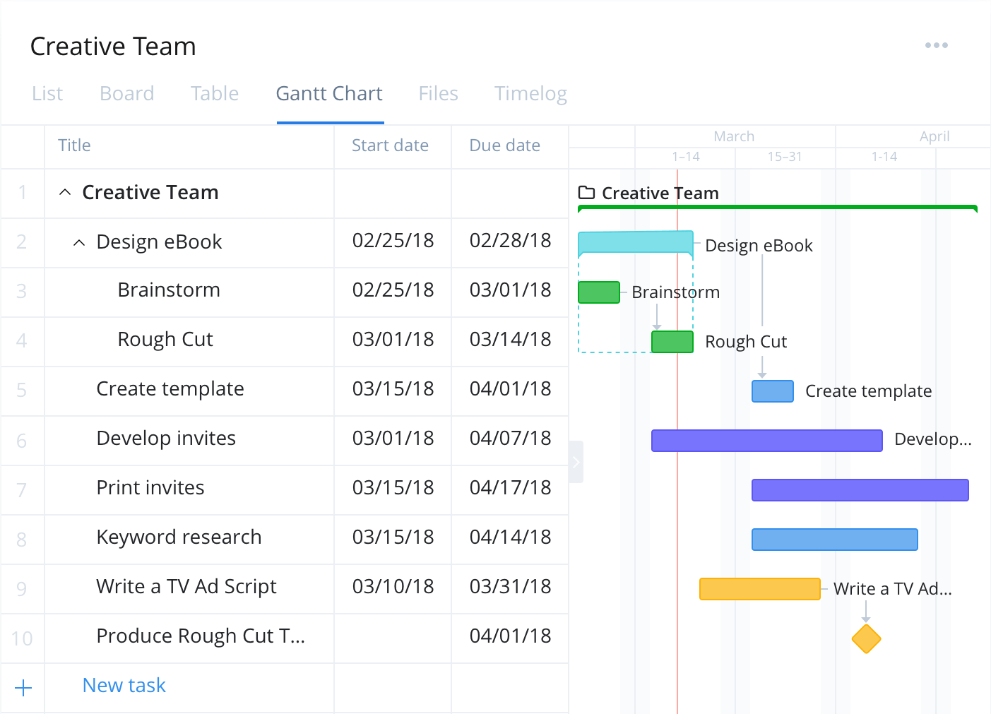Viewport: 991px width, 714px height.
Task: Click the Produce Rough Cut milestone diamond
Action: click(x=866, y=639)
